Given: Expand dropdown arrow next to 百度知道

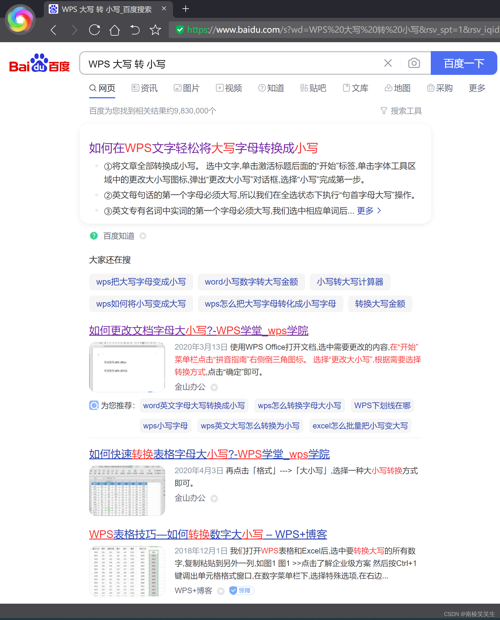Looking at the screenshot, I should click(x=143, y=236).
